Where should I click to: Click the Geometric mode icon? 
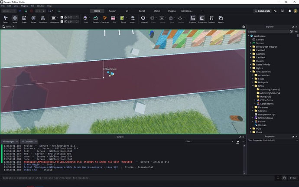click(x=54, y=19)
